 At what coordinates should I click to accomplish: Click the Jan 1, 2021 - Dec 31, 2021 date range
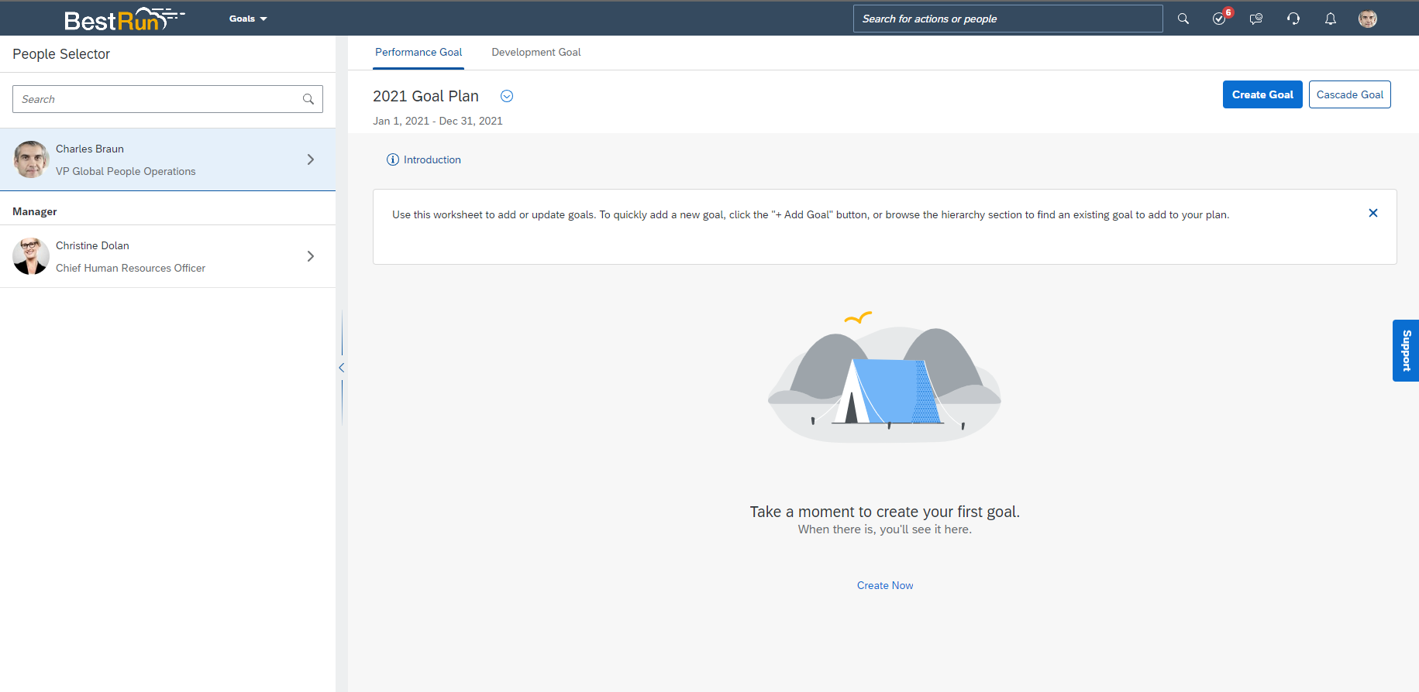coord(438,121)
